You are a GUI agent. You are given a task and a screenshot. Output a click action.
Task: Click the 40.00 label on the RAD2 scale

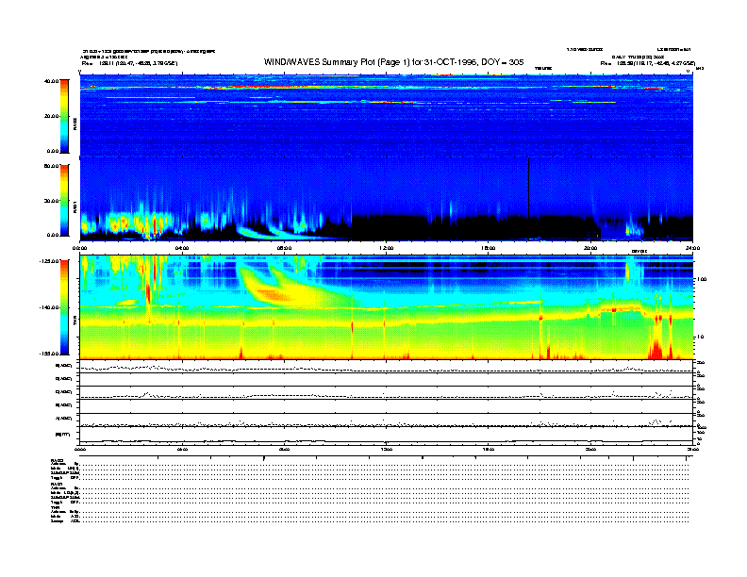point(51,81)
